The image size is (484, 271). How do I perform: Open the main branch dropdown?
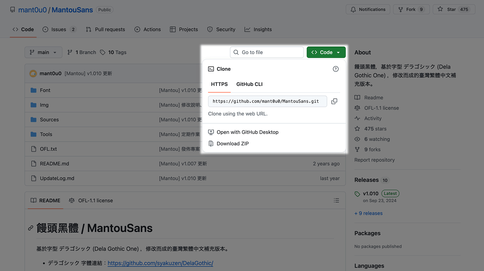43,52
